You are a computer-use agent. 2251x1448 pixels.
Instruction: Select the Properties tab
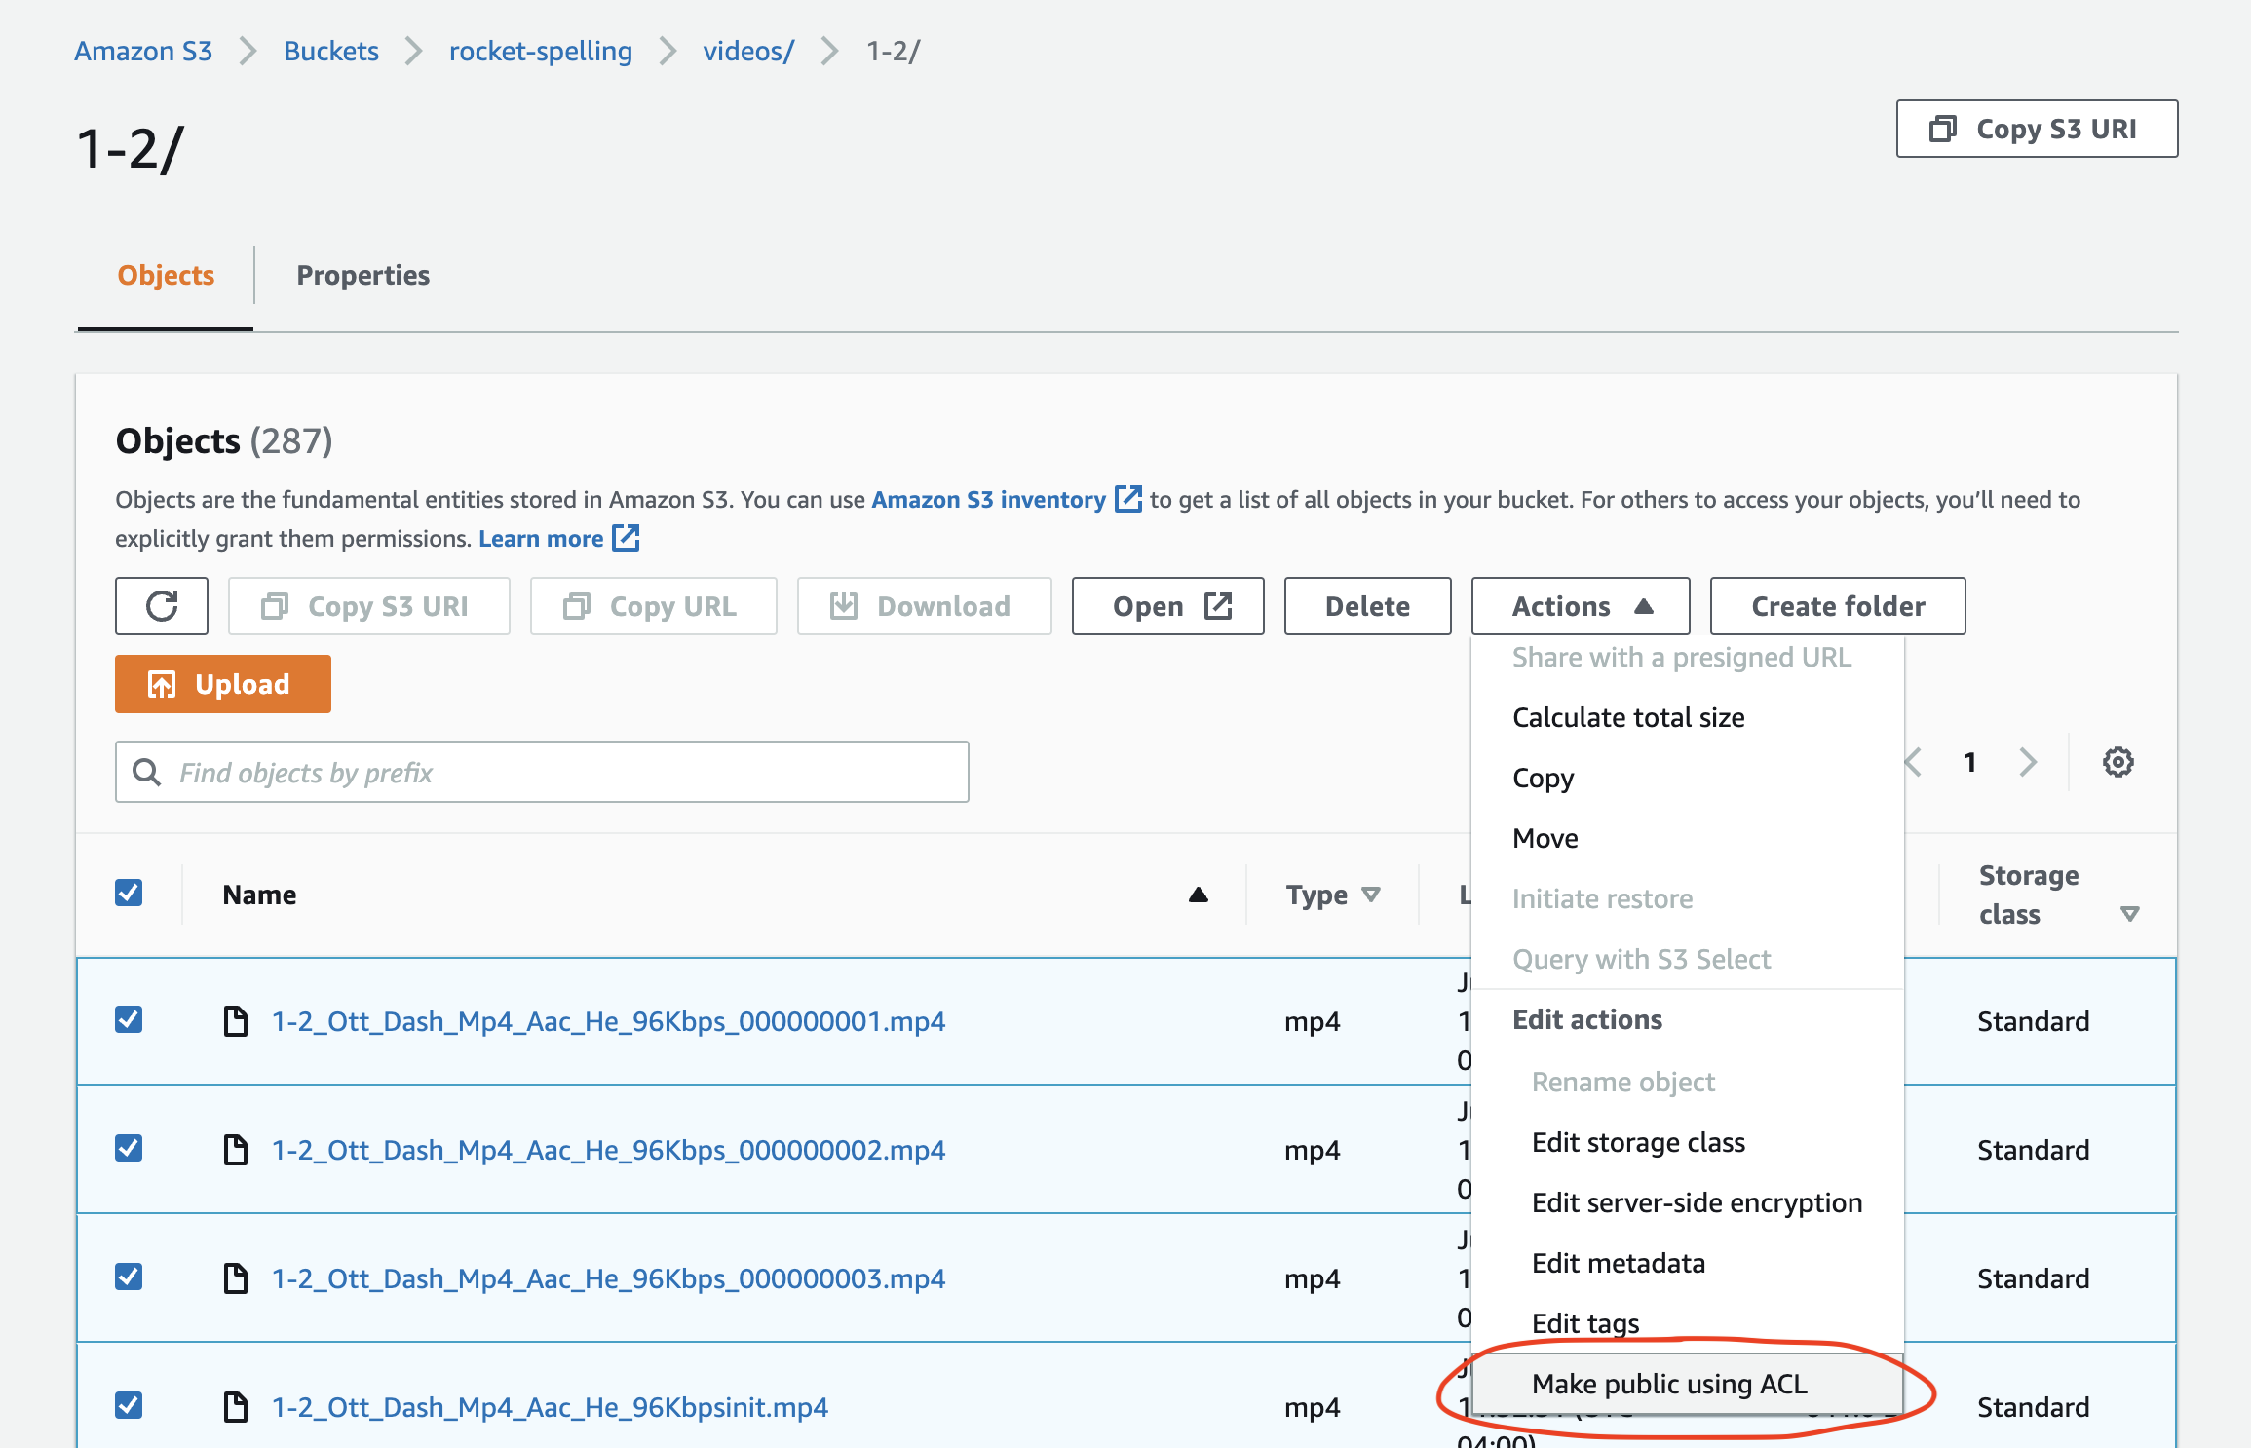pyautogui.click(x=361, y=274)
